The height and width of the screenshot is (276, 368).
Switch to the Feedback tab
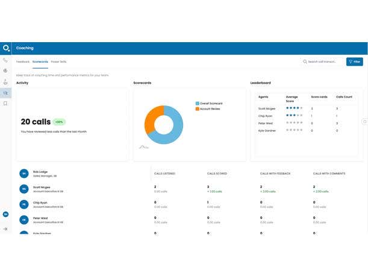pos(23,61)
